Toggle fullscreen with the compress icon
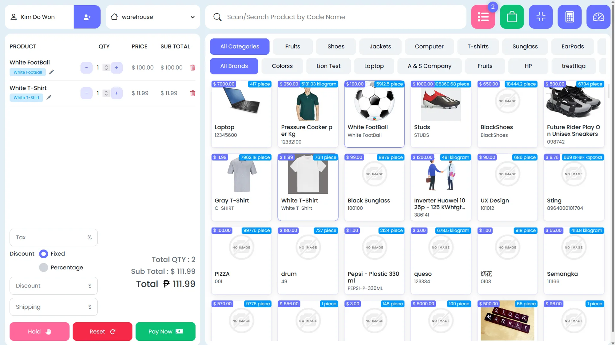 click(541, 17)
